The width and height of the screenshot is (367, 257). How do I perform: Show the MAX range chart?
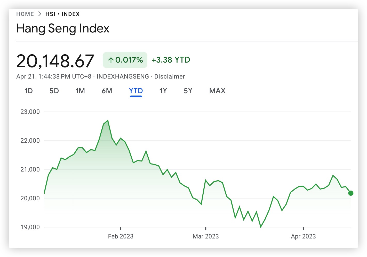[217, 91]
